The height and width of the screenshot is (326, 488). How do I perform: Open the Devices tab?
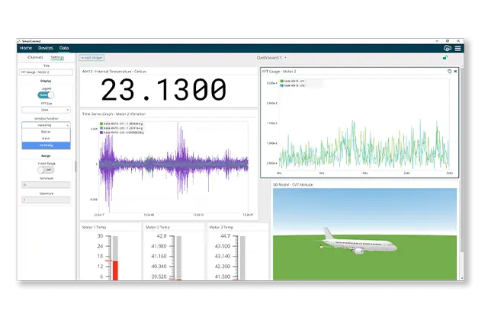(x=46, y=48)
